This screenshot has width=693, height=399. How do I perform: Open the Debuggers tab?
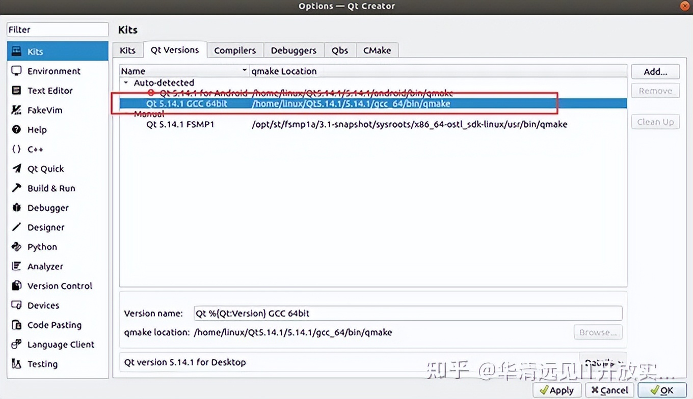[x=294, y=50]
